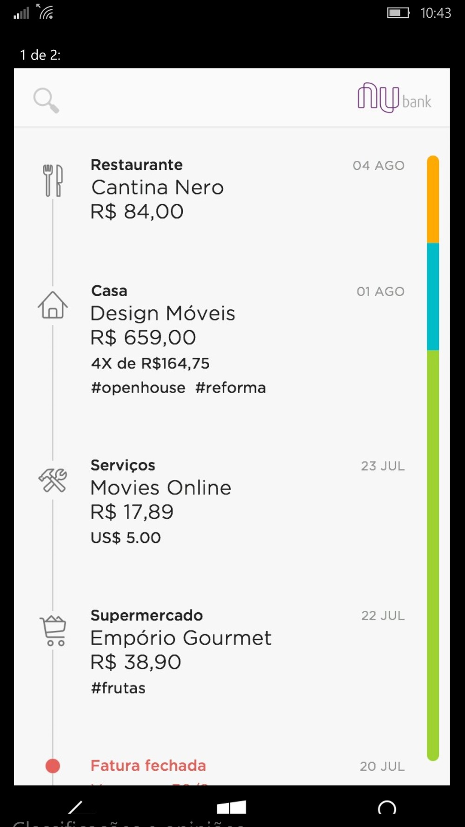Select the house category icon

point(53,305)
